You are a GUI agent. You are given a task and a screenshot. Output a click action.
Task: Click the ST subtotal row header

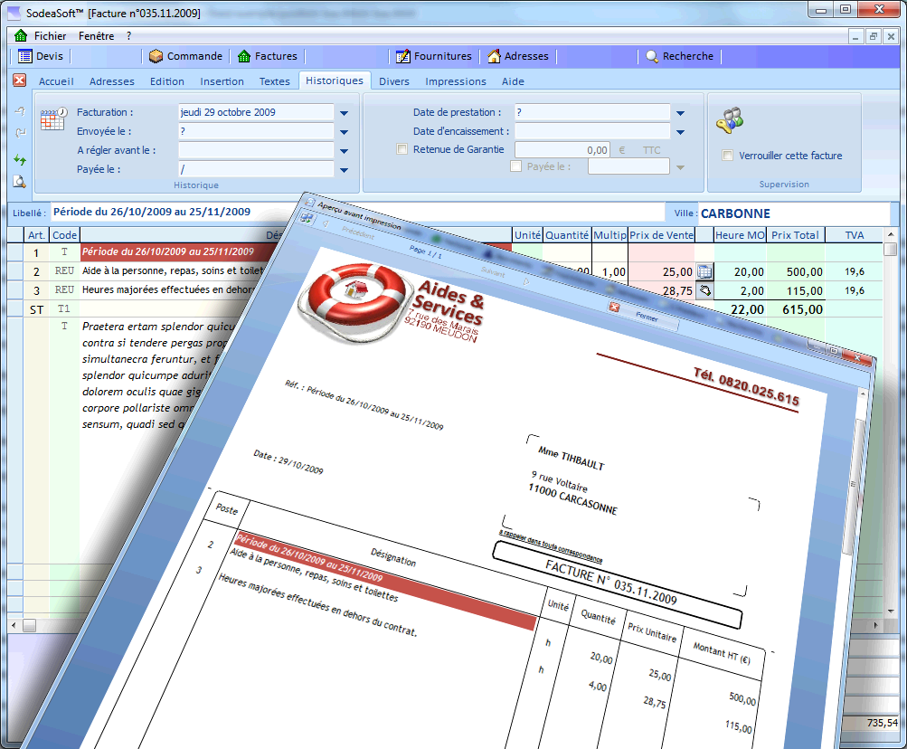(x=36, y=309)
